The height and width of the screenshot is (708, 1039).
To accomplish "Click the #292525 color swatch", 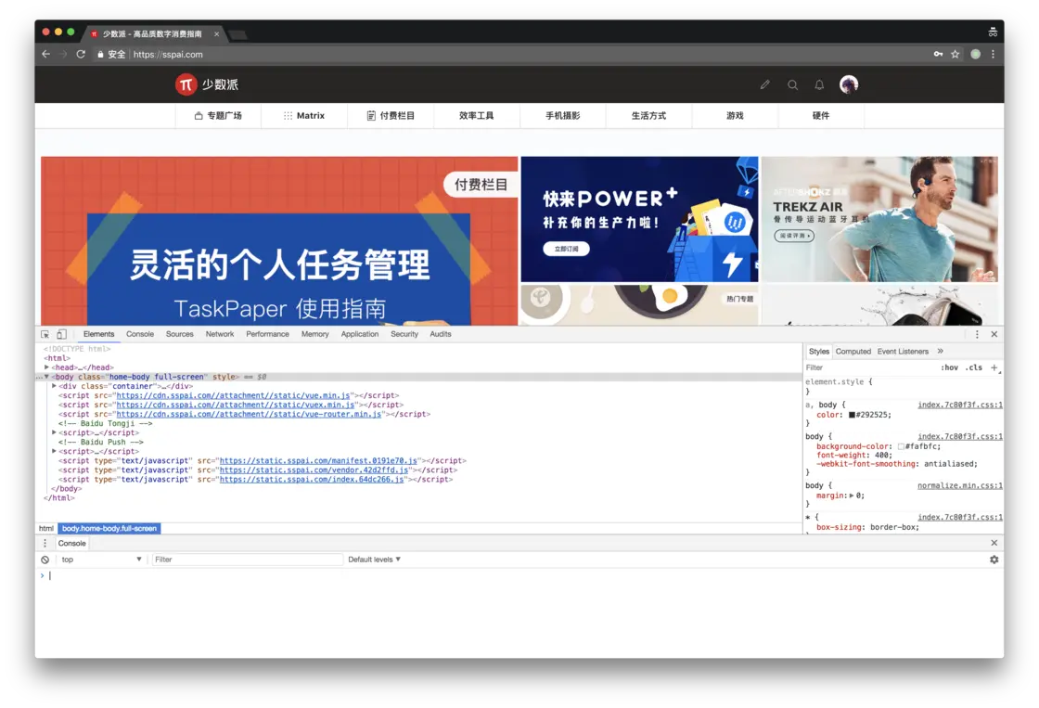I will 853,415.
